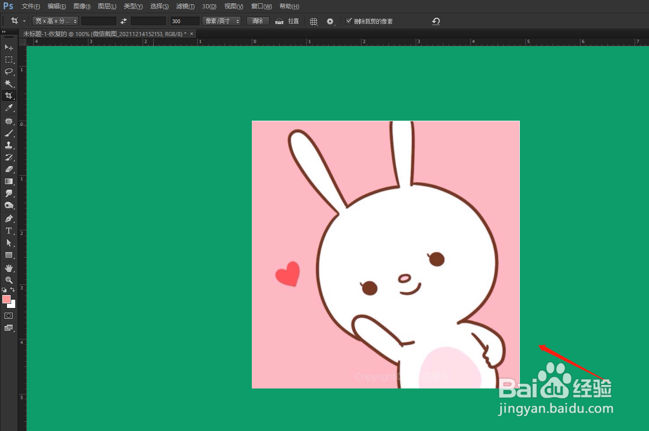649x431 pixels.
Task: Click the pink foreground color swatch
Action: (x=6, y=299)
